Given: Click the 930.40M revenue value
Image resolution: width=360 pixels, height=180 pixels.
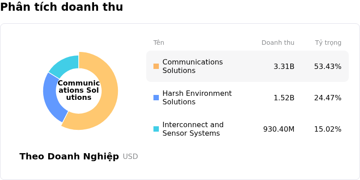Looking at the screenshot, I should click(x=279, y=129).
